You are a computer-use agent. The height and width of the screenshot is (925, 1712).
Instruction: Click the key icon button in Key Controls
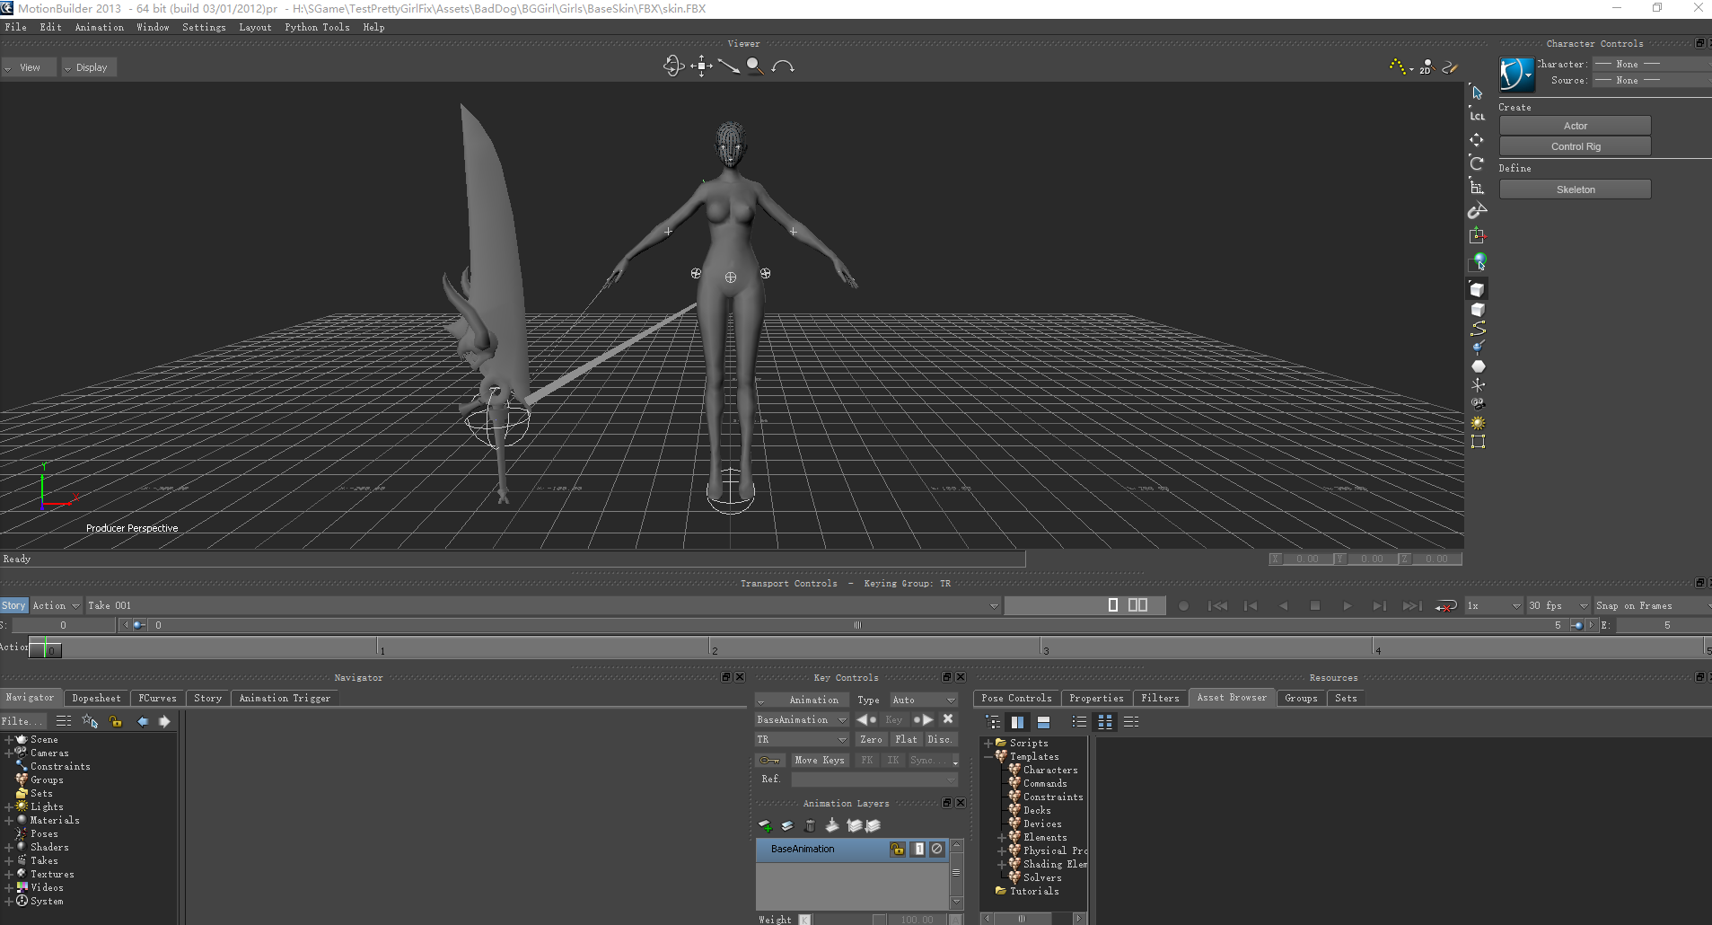coord(770,760)
